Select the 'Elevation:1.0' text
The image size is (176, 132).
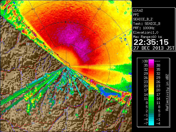[146, 32]
